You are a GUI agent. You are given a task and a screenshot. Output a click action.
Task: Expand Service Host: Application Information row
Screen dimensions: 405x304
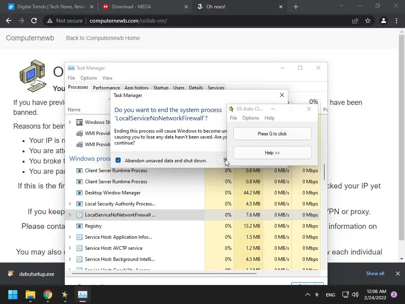pos(70,237)
